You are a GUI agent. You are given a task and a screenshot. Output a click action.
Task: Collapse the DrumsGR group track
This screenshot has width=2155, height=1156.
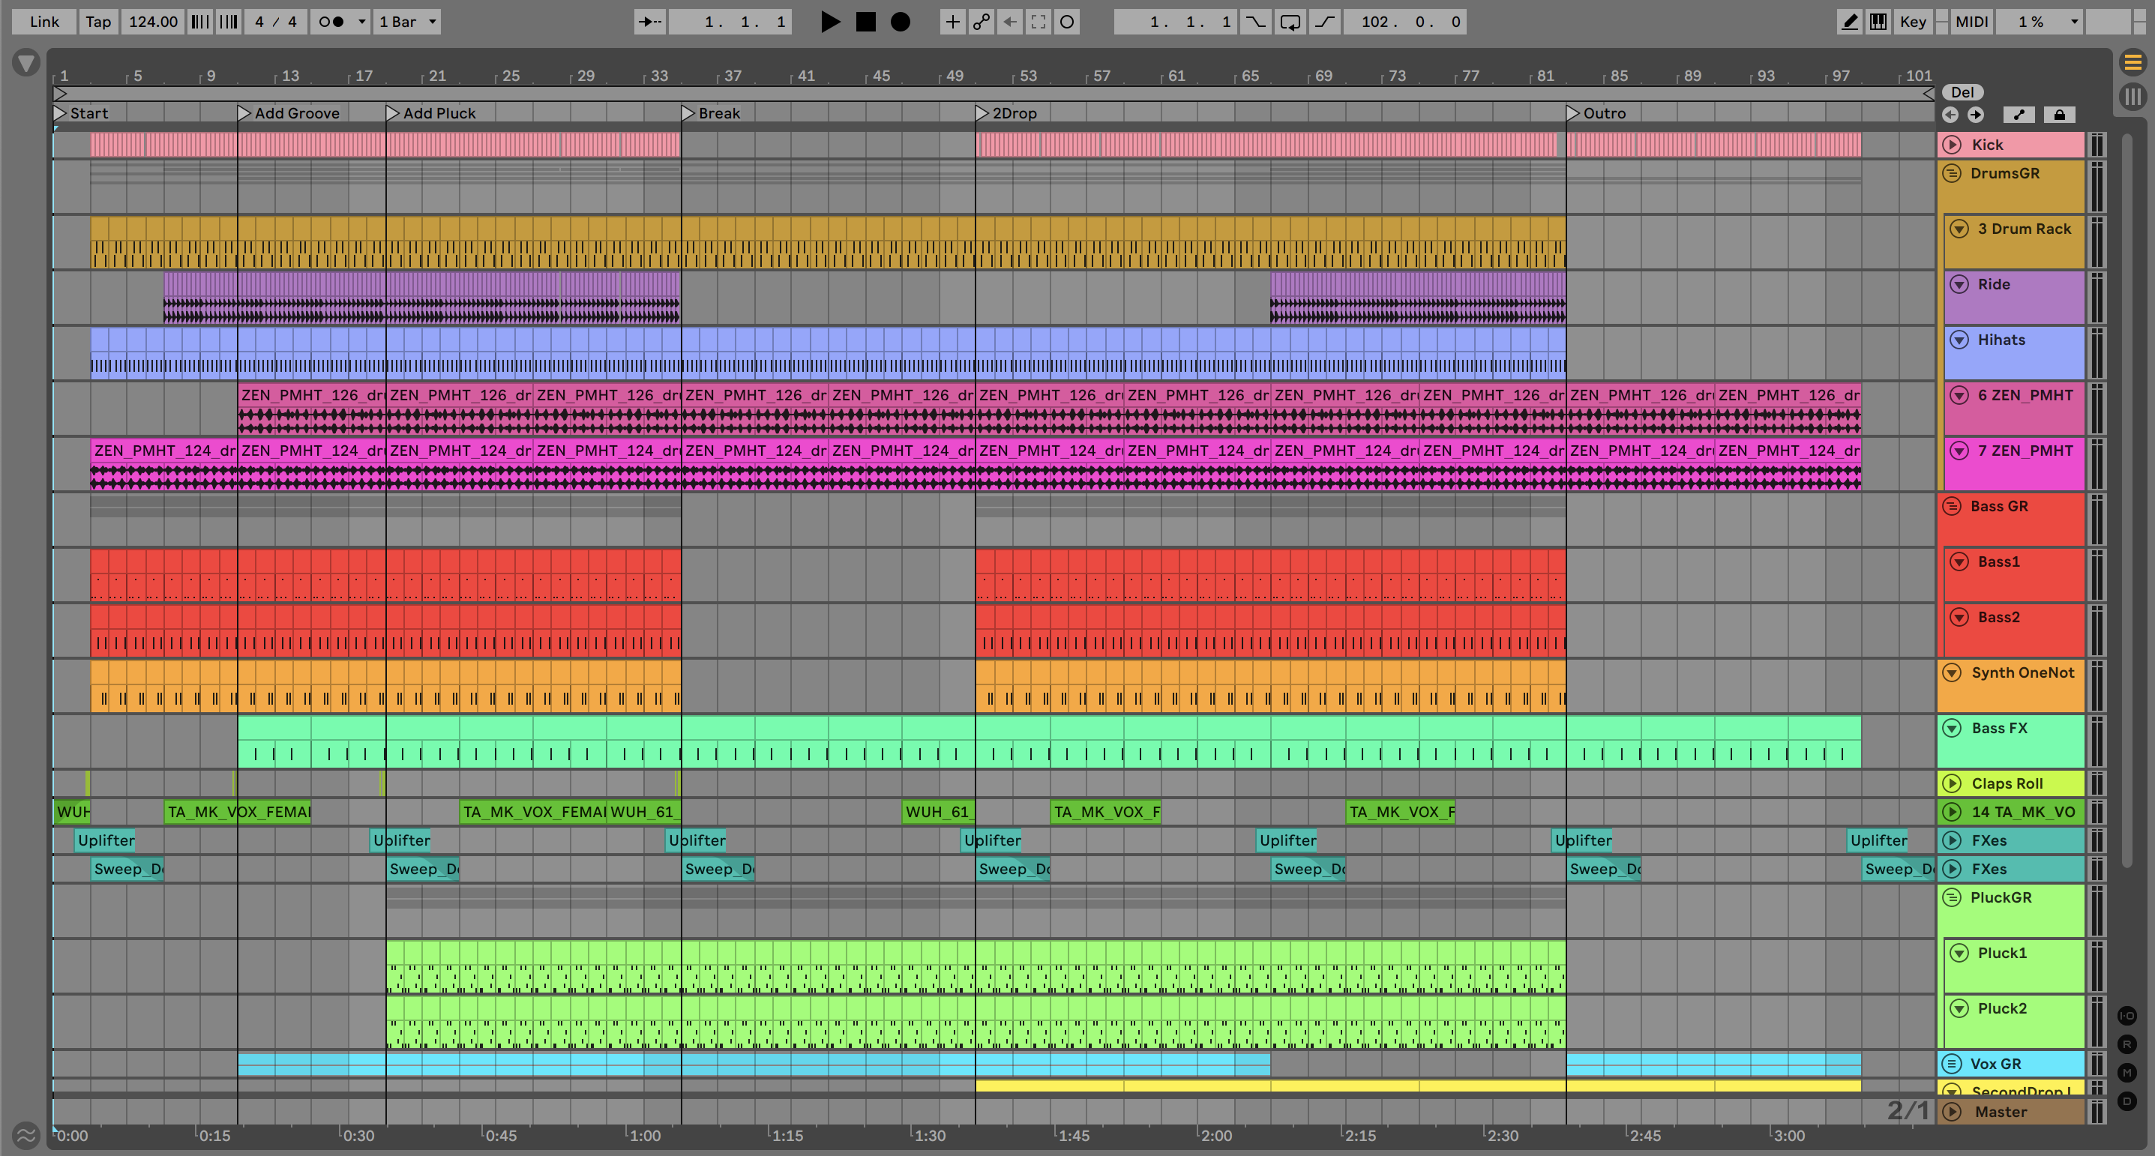(x=1952, y=173)
